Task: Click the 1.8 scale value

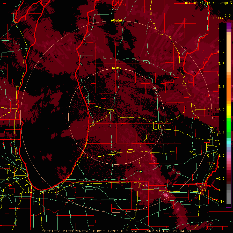Action: point(221,144)
